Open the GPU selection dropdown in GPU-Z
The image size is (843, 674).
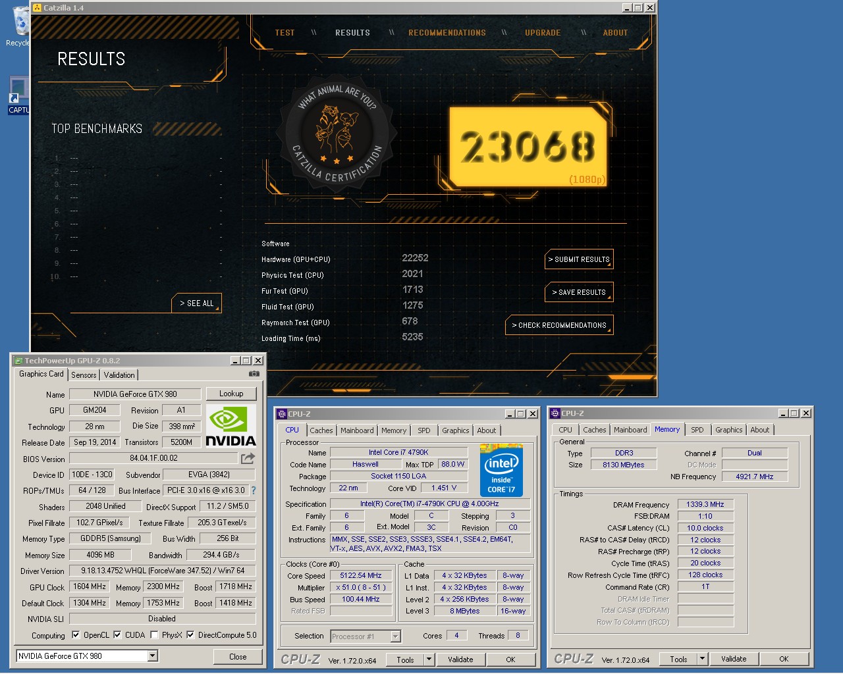point(153,656)
